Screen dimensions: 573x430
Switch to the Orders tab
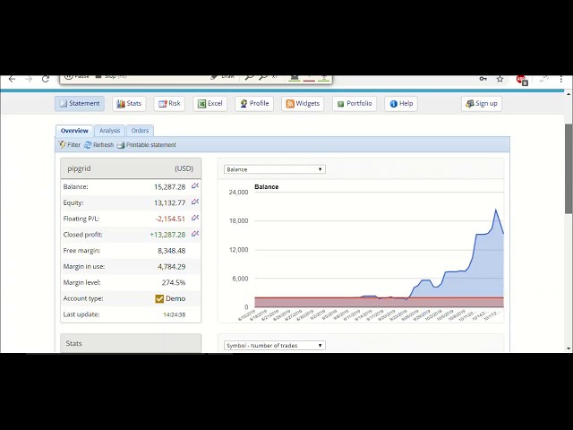pos(140,131)
